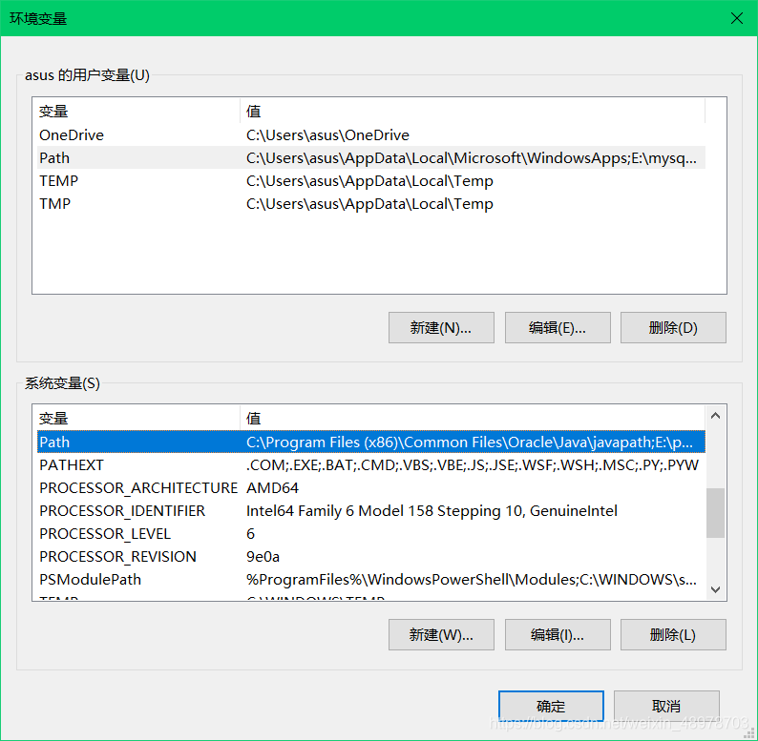
Task: Select OneDrive user variable row
Action: click(371, 134)
